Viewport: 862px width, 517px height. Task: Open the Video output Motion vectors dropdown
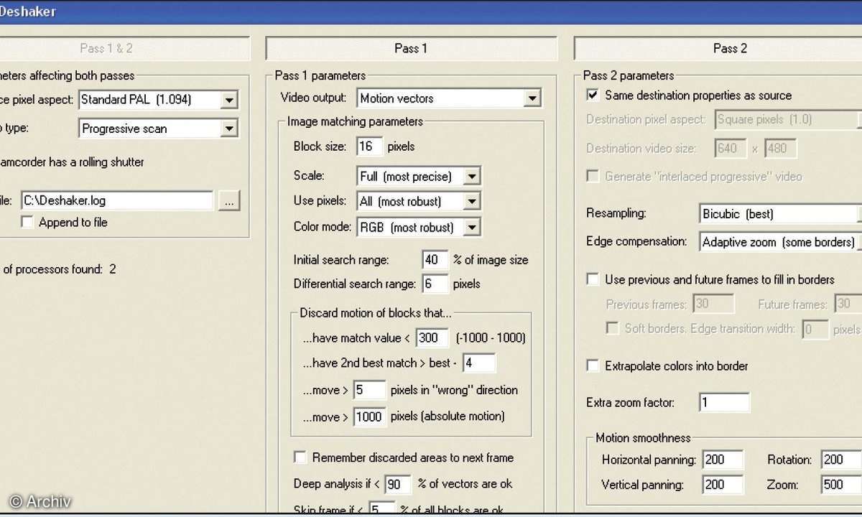click(449, 98)
